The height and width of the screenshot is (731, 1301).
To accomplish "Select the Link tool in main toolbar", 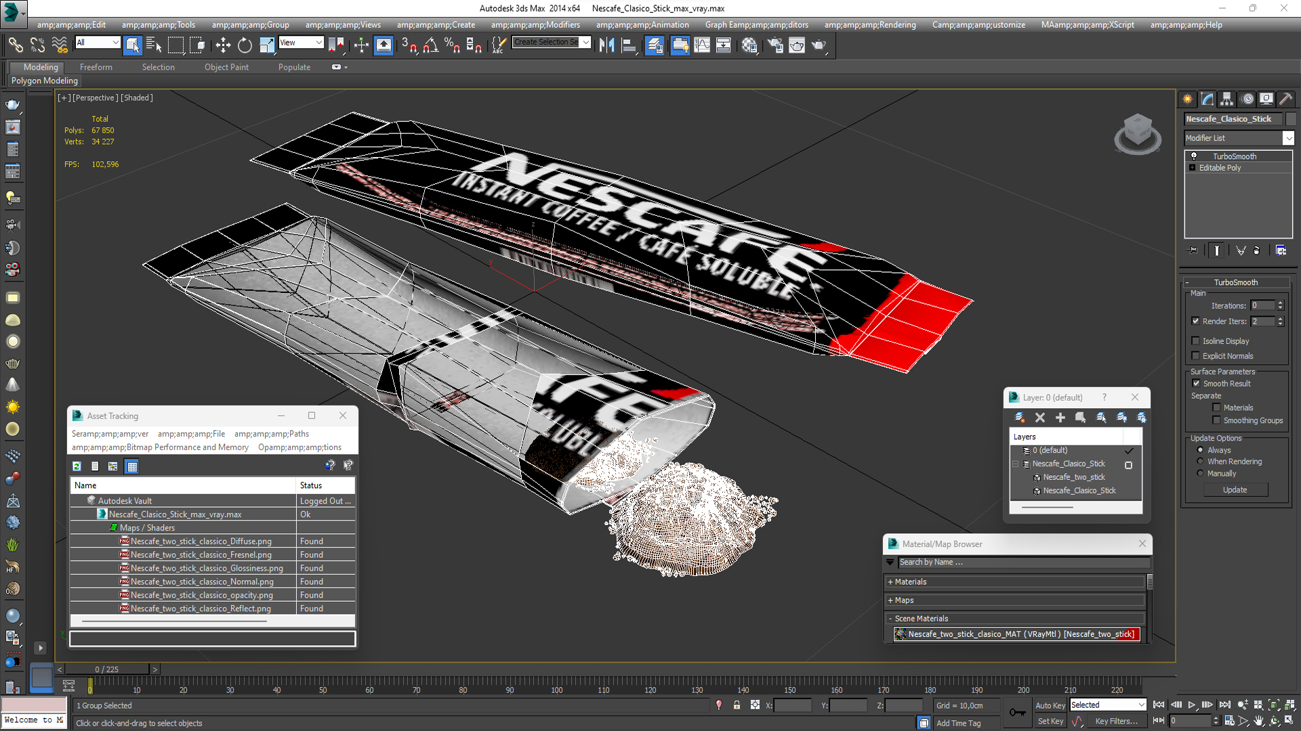I will click(x=15, y=45).
